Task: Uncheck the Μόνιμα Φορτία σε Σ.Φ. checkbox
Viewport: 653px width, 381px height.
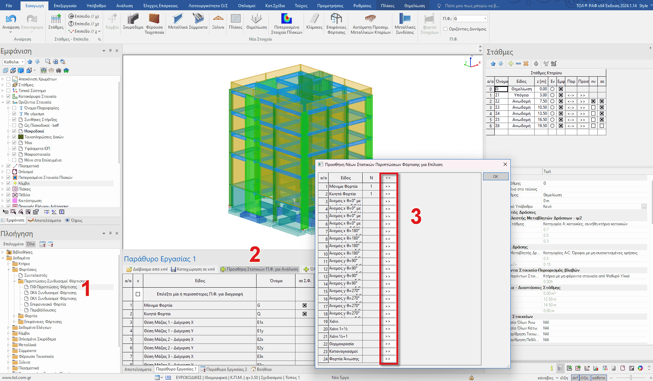Action: click(x=305, y=305)
